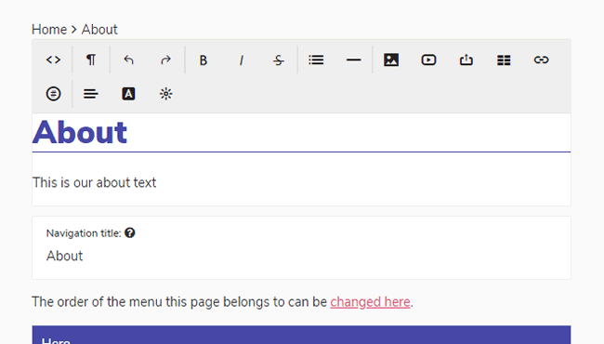This screenshot has width=604, height=344.
Task: Open the paragraph format menu
Action: point(91,60)
